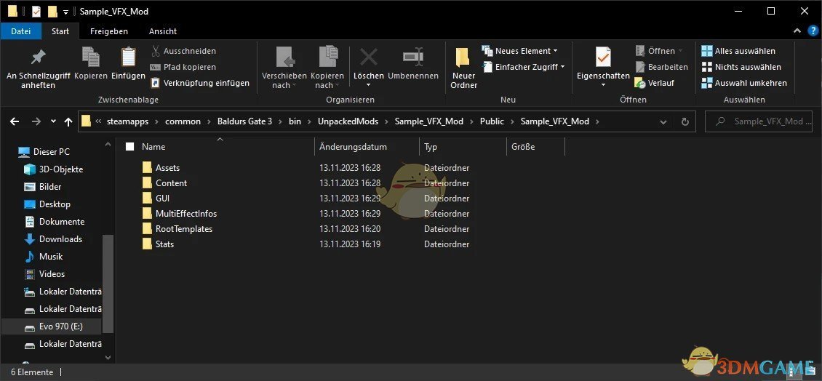822x381 pixels.
Task: Click Alles auswählen
Action: 738,51
